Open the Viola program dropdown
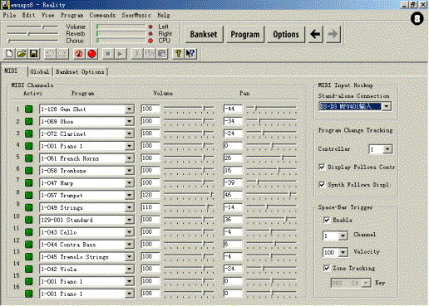This screenshot has height=306, width=429. tap(129, 270)
